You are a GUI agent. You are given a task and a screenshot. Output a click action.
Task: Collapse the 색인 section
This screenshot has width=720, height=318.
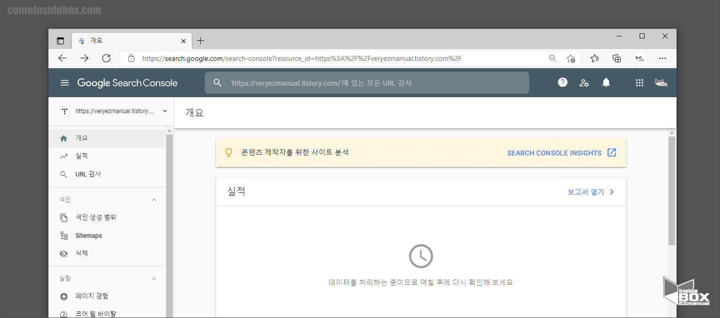154,199
